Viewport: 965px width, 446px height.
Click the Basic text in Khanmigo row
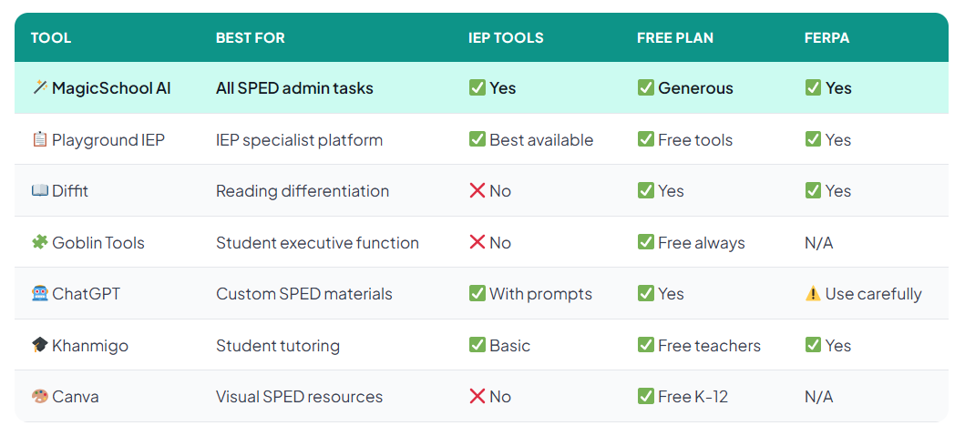tap(509, 345)
